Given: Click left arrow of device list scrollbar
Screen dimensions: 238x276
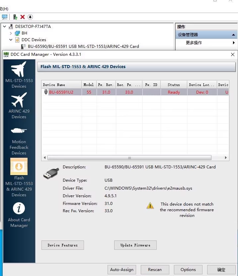Looking at the screenshot, I should pos(45,157).
